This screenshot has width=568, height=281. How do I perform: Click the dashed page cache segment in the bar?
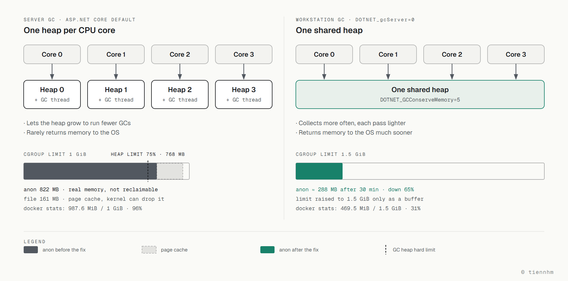(170, 171)
